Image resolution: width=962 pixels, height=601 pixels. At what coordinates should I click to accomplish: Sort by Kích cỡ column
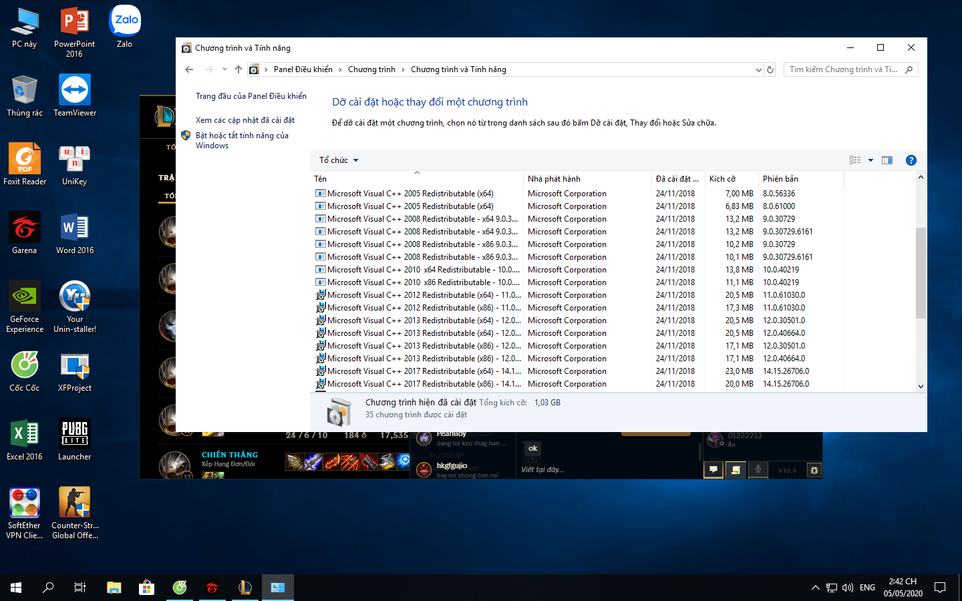click(732, 178)
